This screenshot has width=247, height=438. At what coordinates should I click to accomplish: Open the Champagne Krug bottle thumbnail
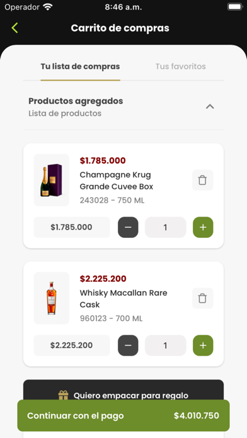coord(52,180)
